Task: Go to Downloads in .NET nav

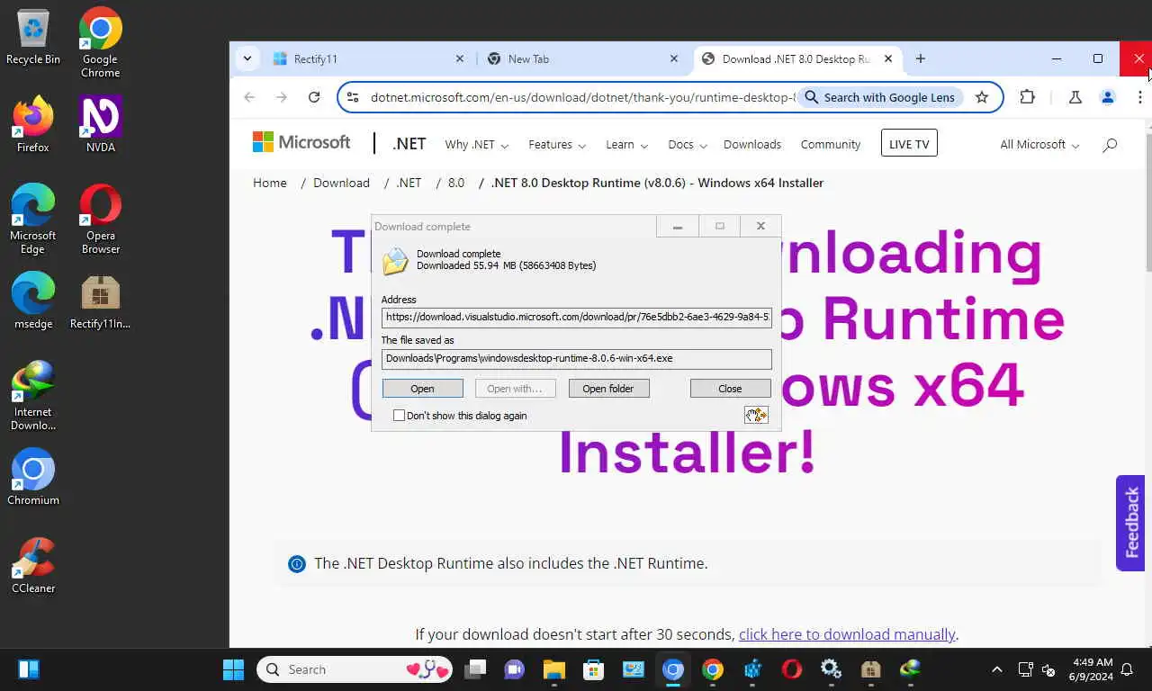Action: pos(752,144)
